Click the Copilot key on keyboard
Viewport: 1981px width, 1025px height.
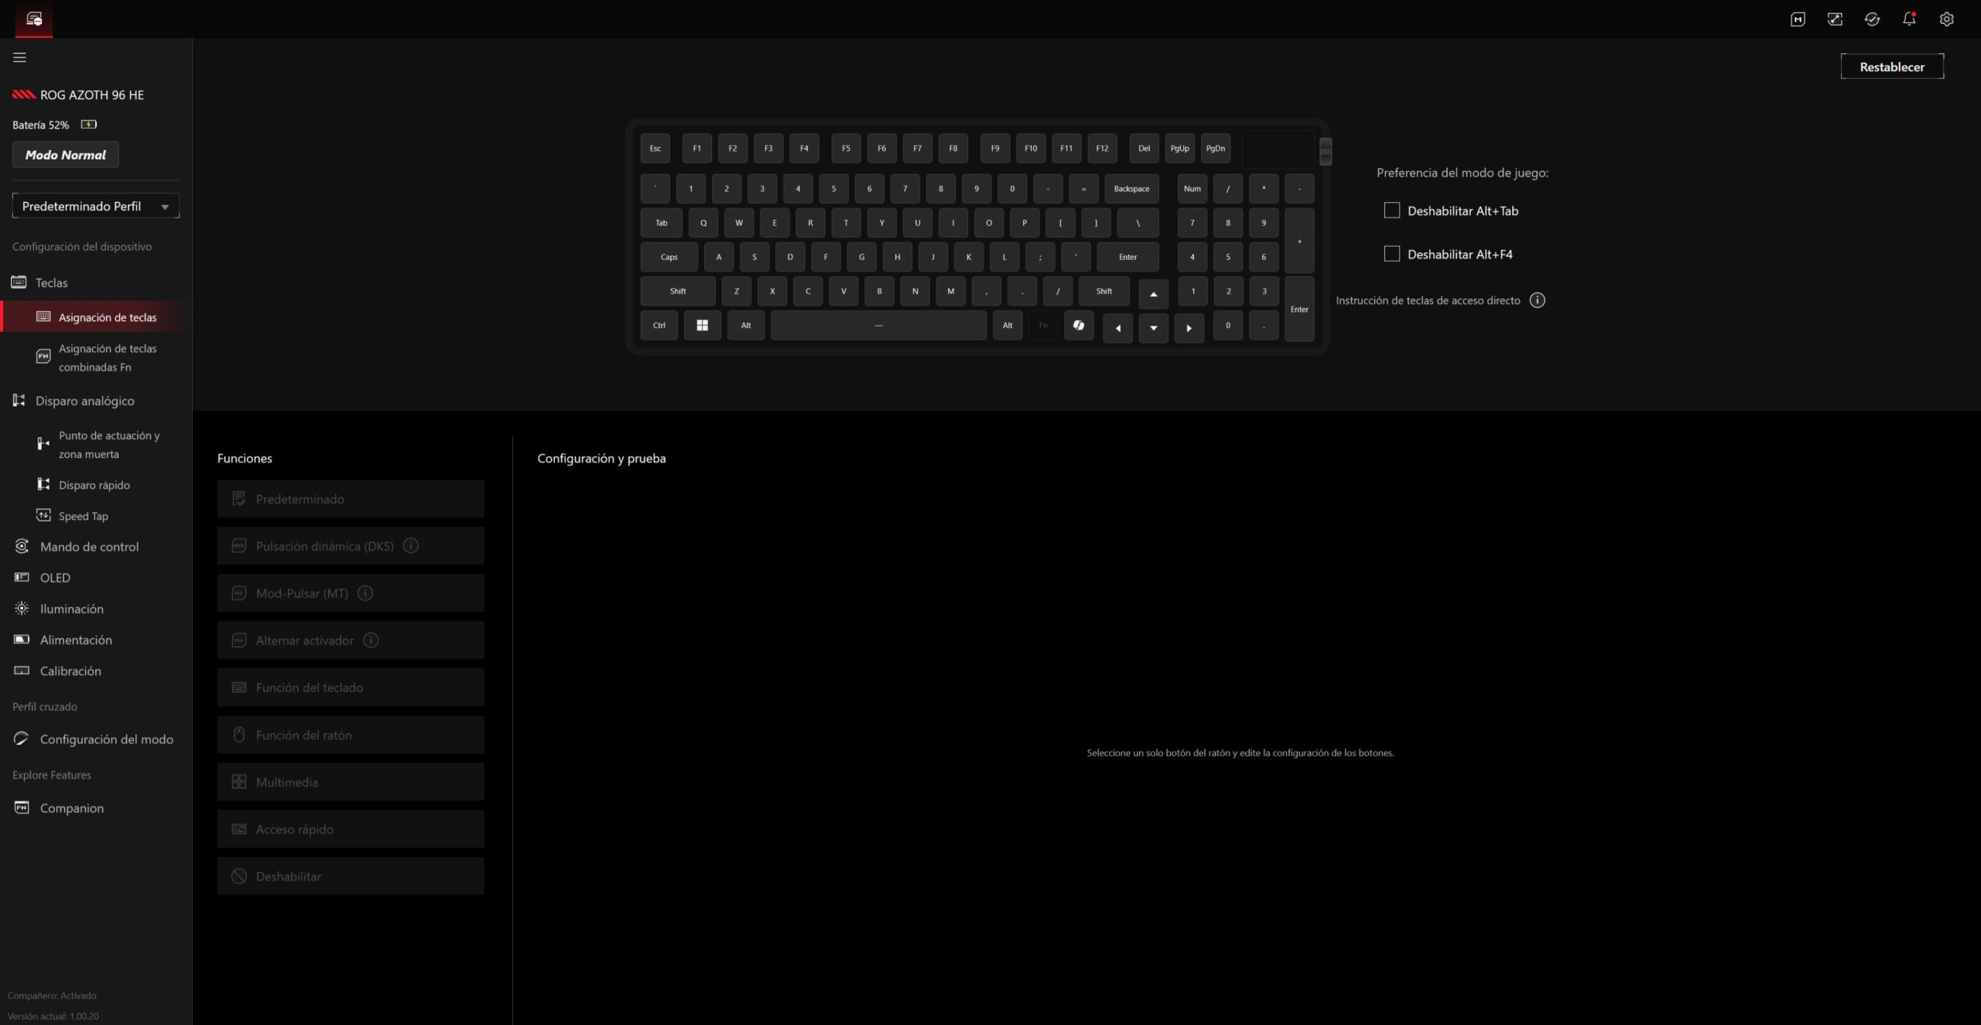(1079, 326)
